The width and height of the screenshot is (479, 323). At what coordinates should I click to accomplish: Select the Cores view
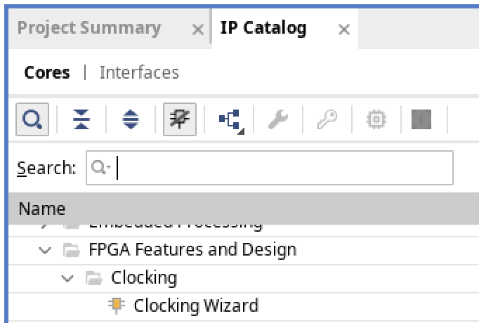pos(47,72)
